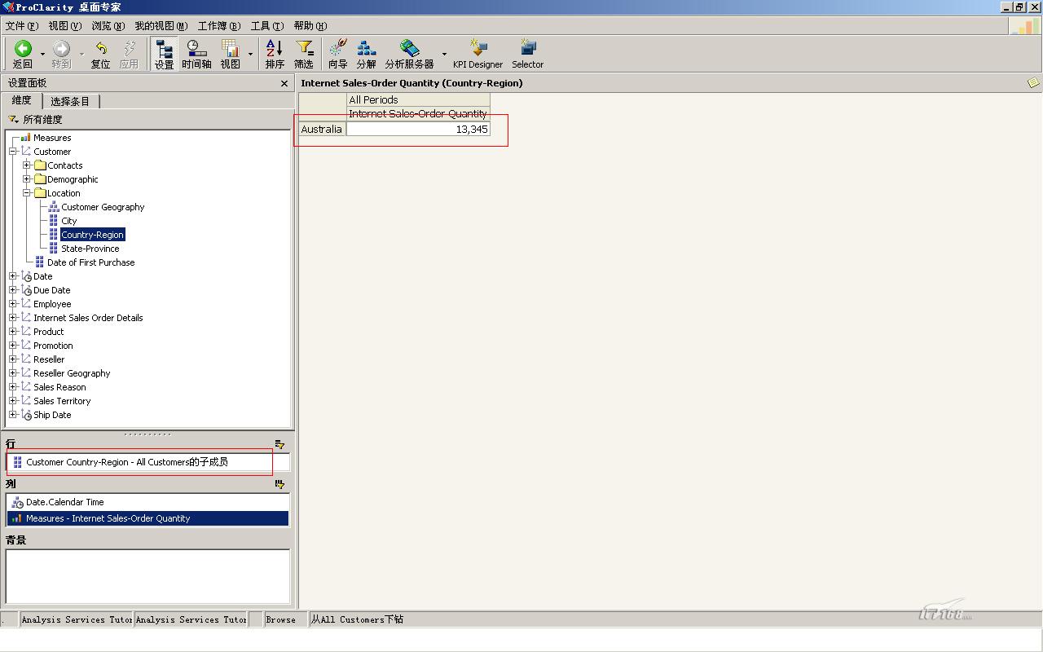Open the 时间轴 (Timeline) tool
This screenshot has height=652, width=1043.
pyautogui.click(x=196, y=55)
